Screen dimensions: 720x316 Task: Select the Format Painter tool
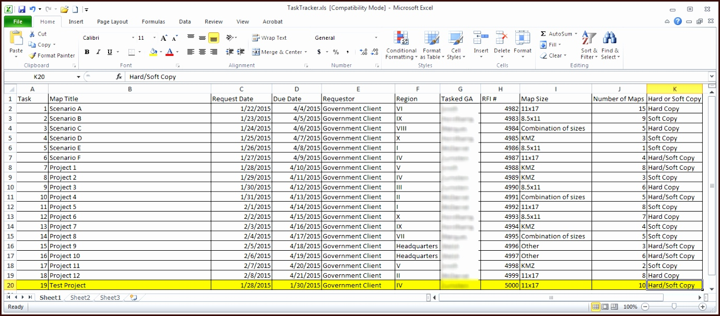point(52,55)
